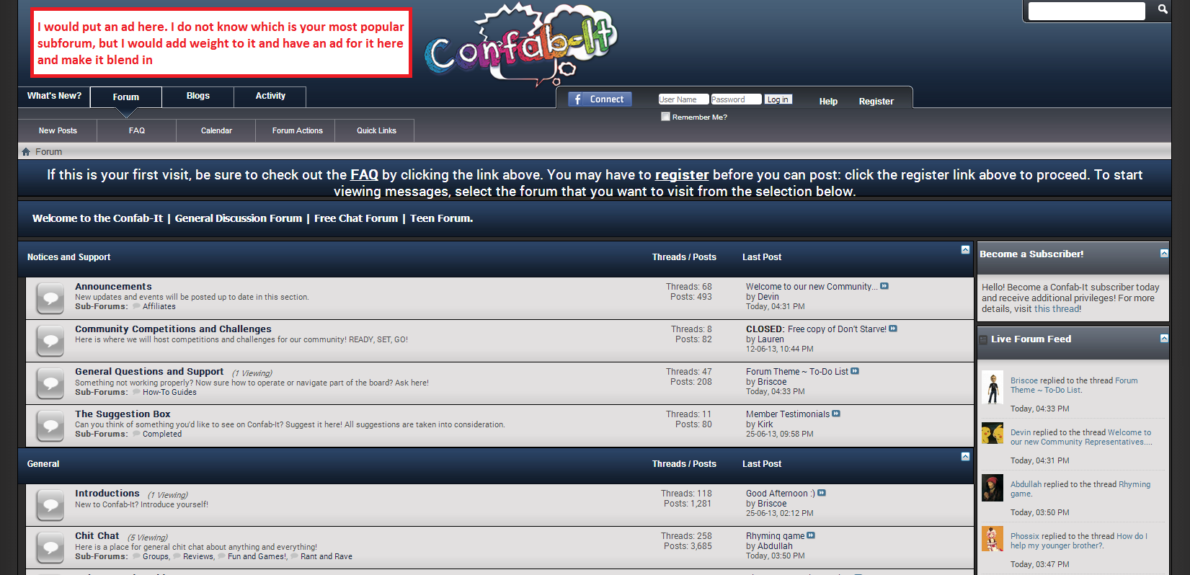Screen dimensions: 1190x575
Task: Click The Suggestion Box forum icon
Action: (50, 426)
